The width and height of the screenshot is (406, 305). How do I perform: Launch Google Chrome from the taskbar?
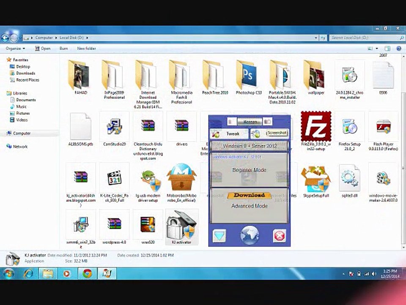tap(87, 274)
